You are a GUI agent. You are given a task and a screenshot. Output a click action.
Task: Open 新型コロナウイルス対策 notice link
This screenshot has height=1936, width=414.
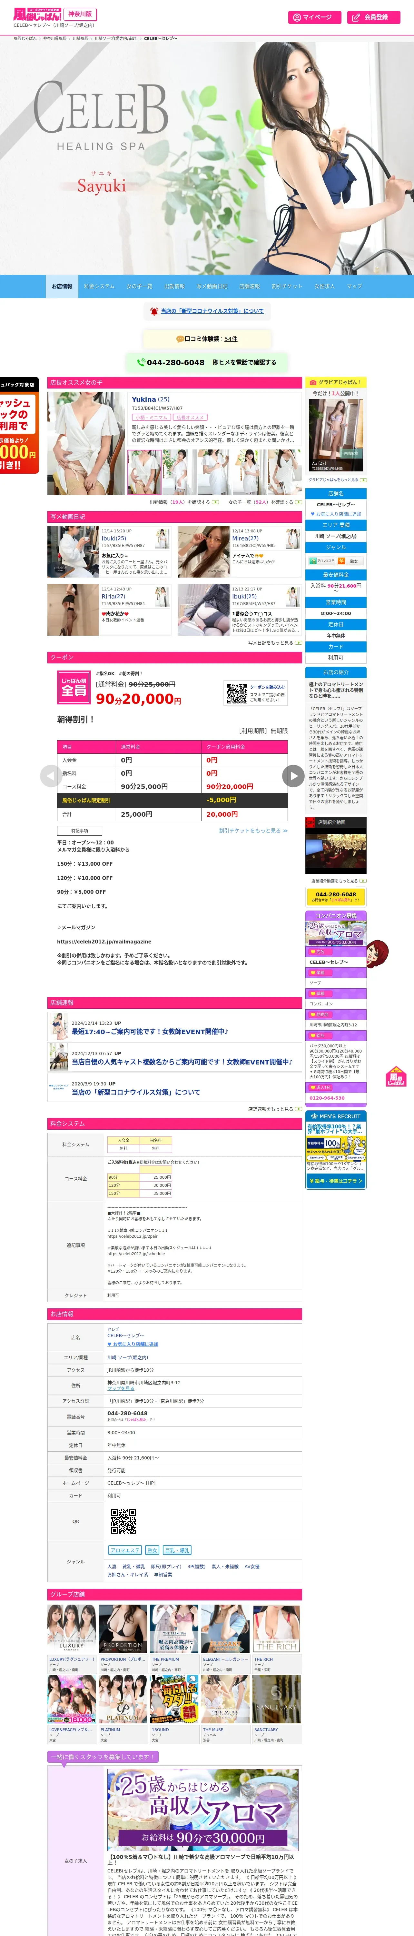[212, 311]
